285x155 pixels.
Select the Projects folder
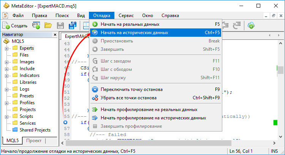tap(28, 110)
